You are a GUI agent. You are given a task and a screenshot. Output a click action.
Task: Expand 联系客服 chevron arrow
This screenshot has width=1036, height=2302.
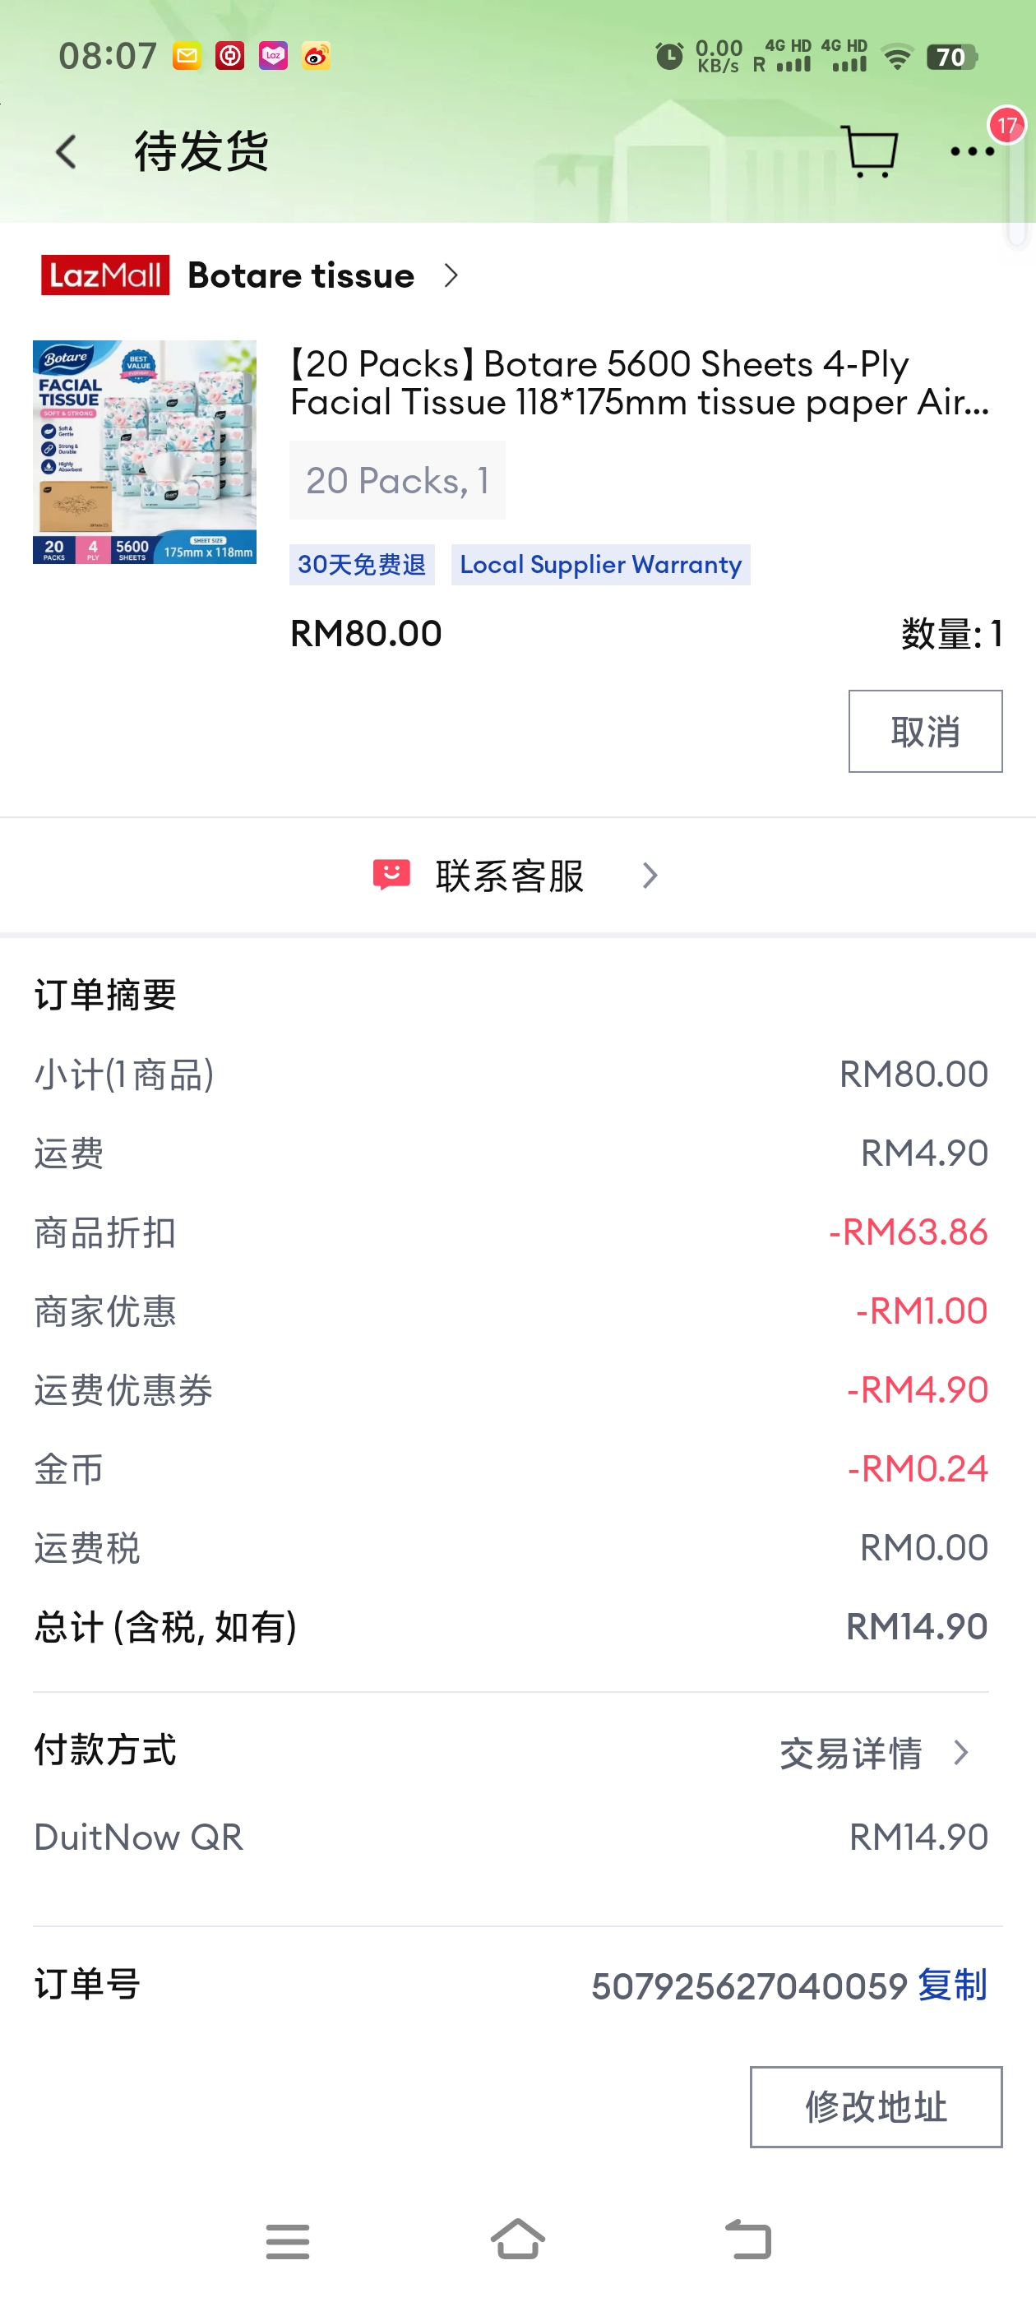pyautogui.click(x=650, y=876)
